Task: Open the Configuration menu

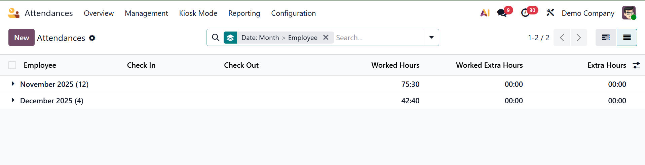Action: [293, 13]
